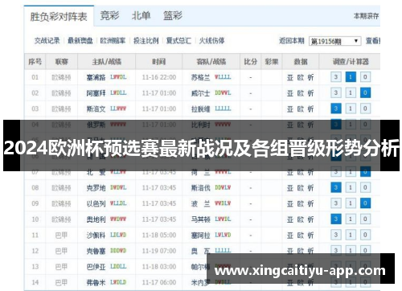The height and width of the screenshot is (291, 402).
Task: Click home team 沙佩科 in row 11
Action: click(96, 236)
